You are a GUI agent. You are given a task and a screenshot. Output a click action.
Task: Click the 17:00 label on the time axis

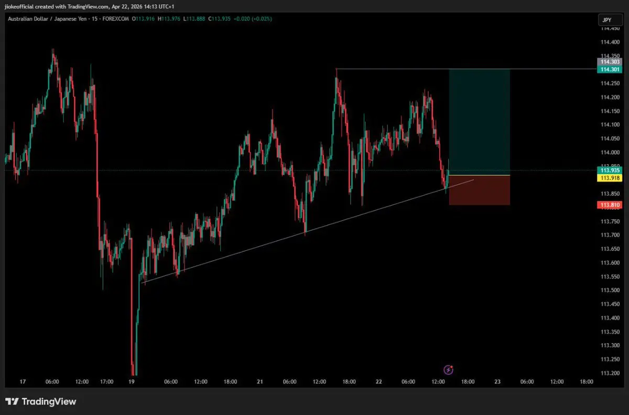[106, 382]
